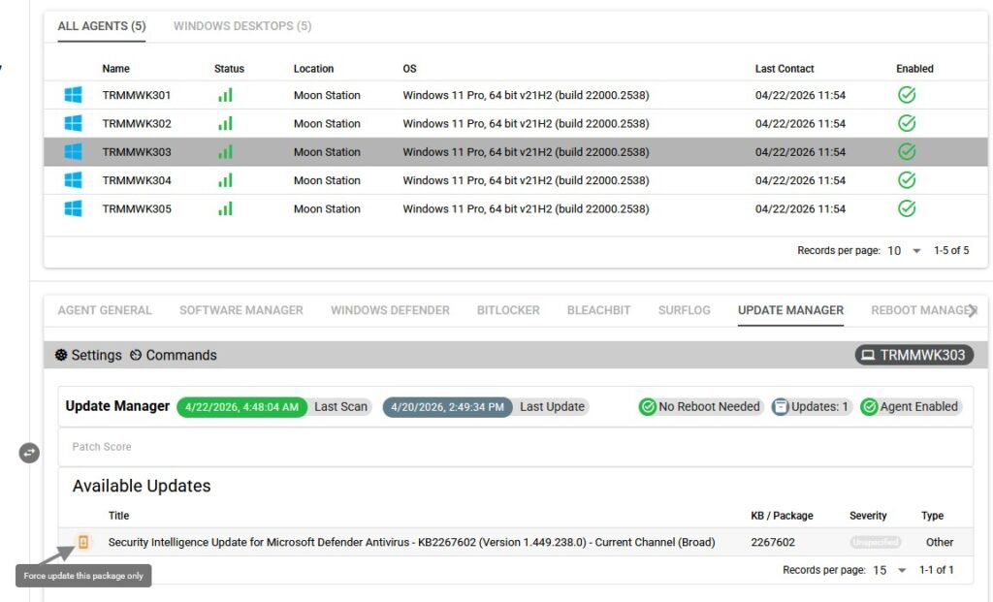Click the Security Intelligence Update title text
Viewport: 993px width, 602px height.
[411, 543]
